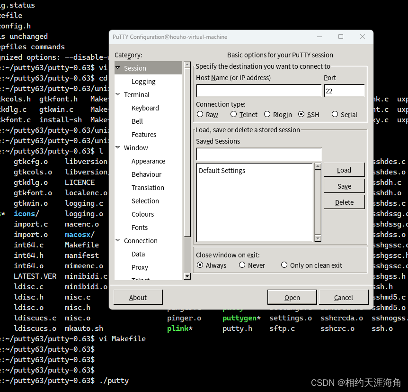Click category tree scrollbar down arrow

tap(187, 276)
